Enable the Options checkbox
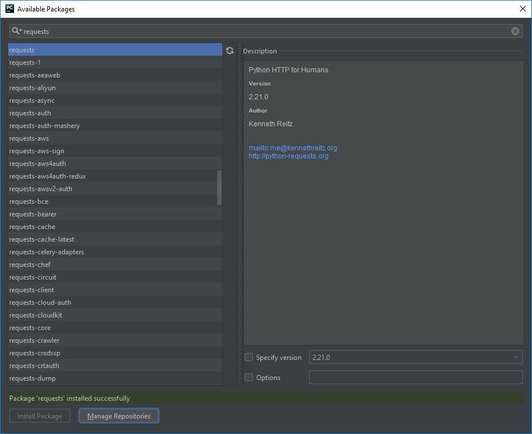The image size is (532, 434). pos(249,377)
